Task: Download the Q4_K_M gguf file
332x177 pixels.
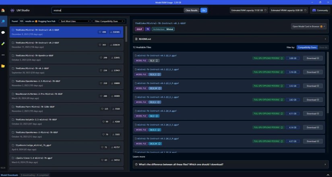Action: click(x=313, y=141)
